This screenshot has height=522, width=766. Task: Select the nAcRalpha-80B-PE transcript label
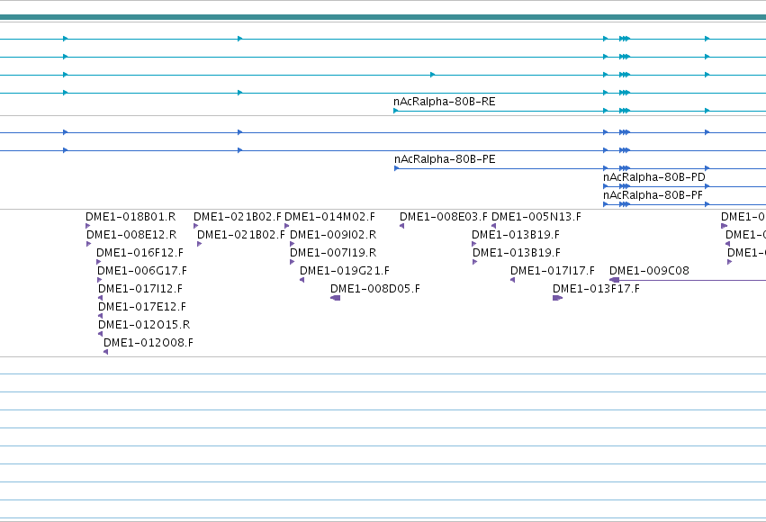pyautogui.click(x=445, y=159)
